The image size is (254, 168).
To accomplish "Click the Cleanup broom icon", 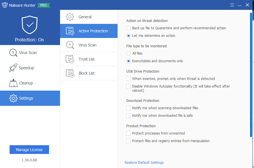I will 13,83.
